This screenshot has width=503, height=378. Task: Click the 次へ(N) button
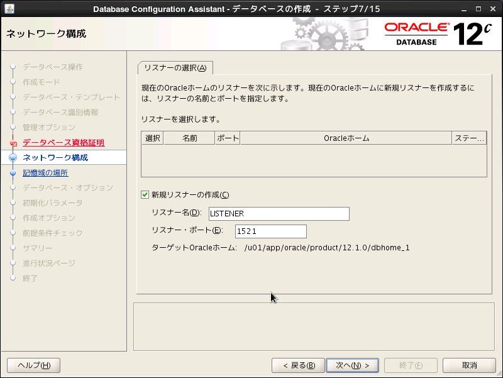[352, 365]
